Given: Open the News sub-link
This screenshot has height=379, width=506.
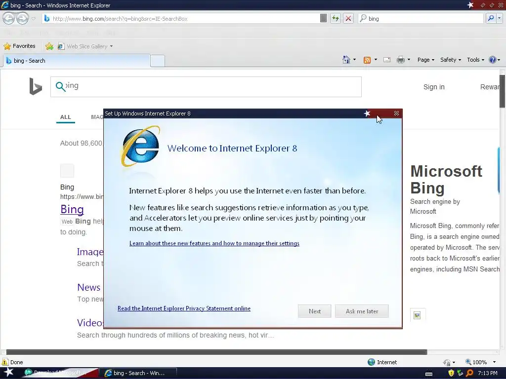Looking at the screenshot, I should pos(89,287).
